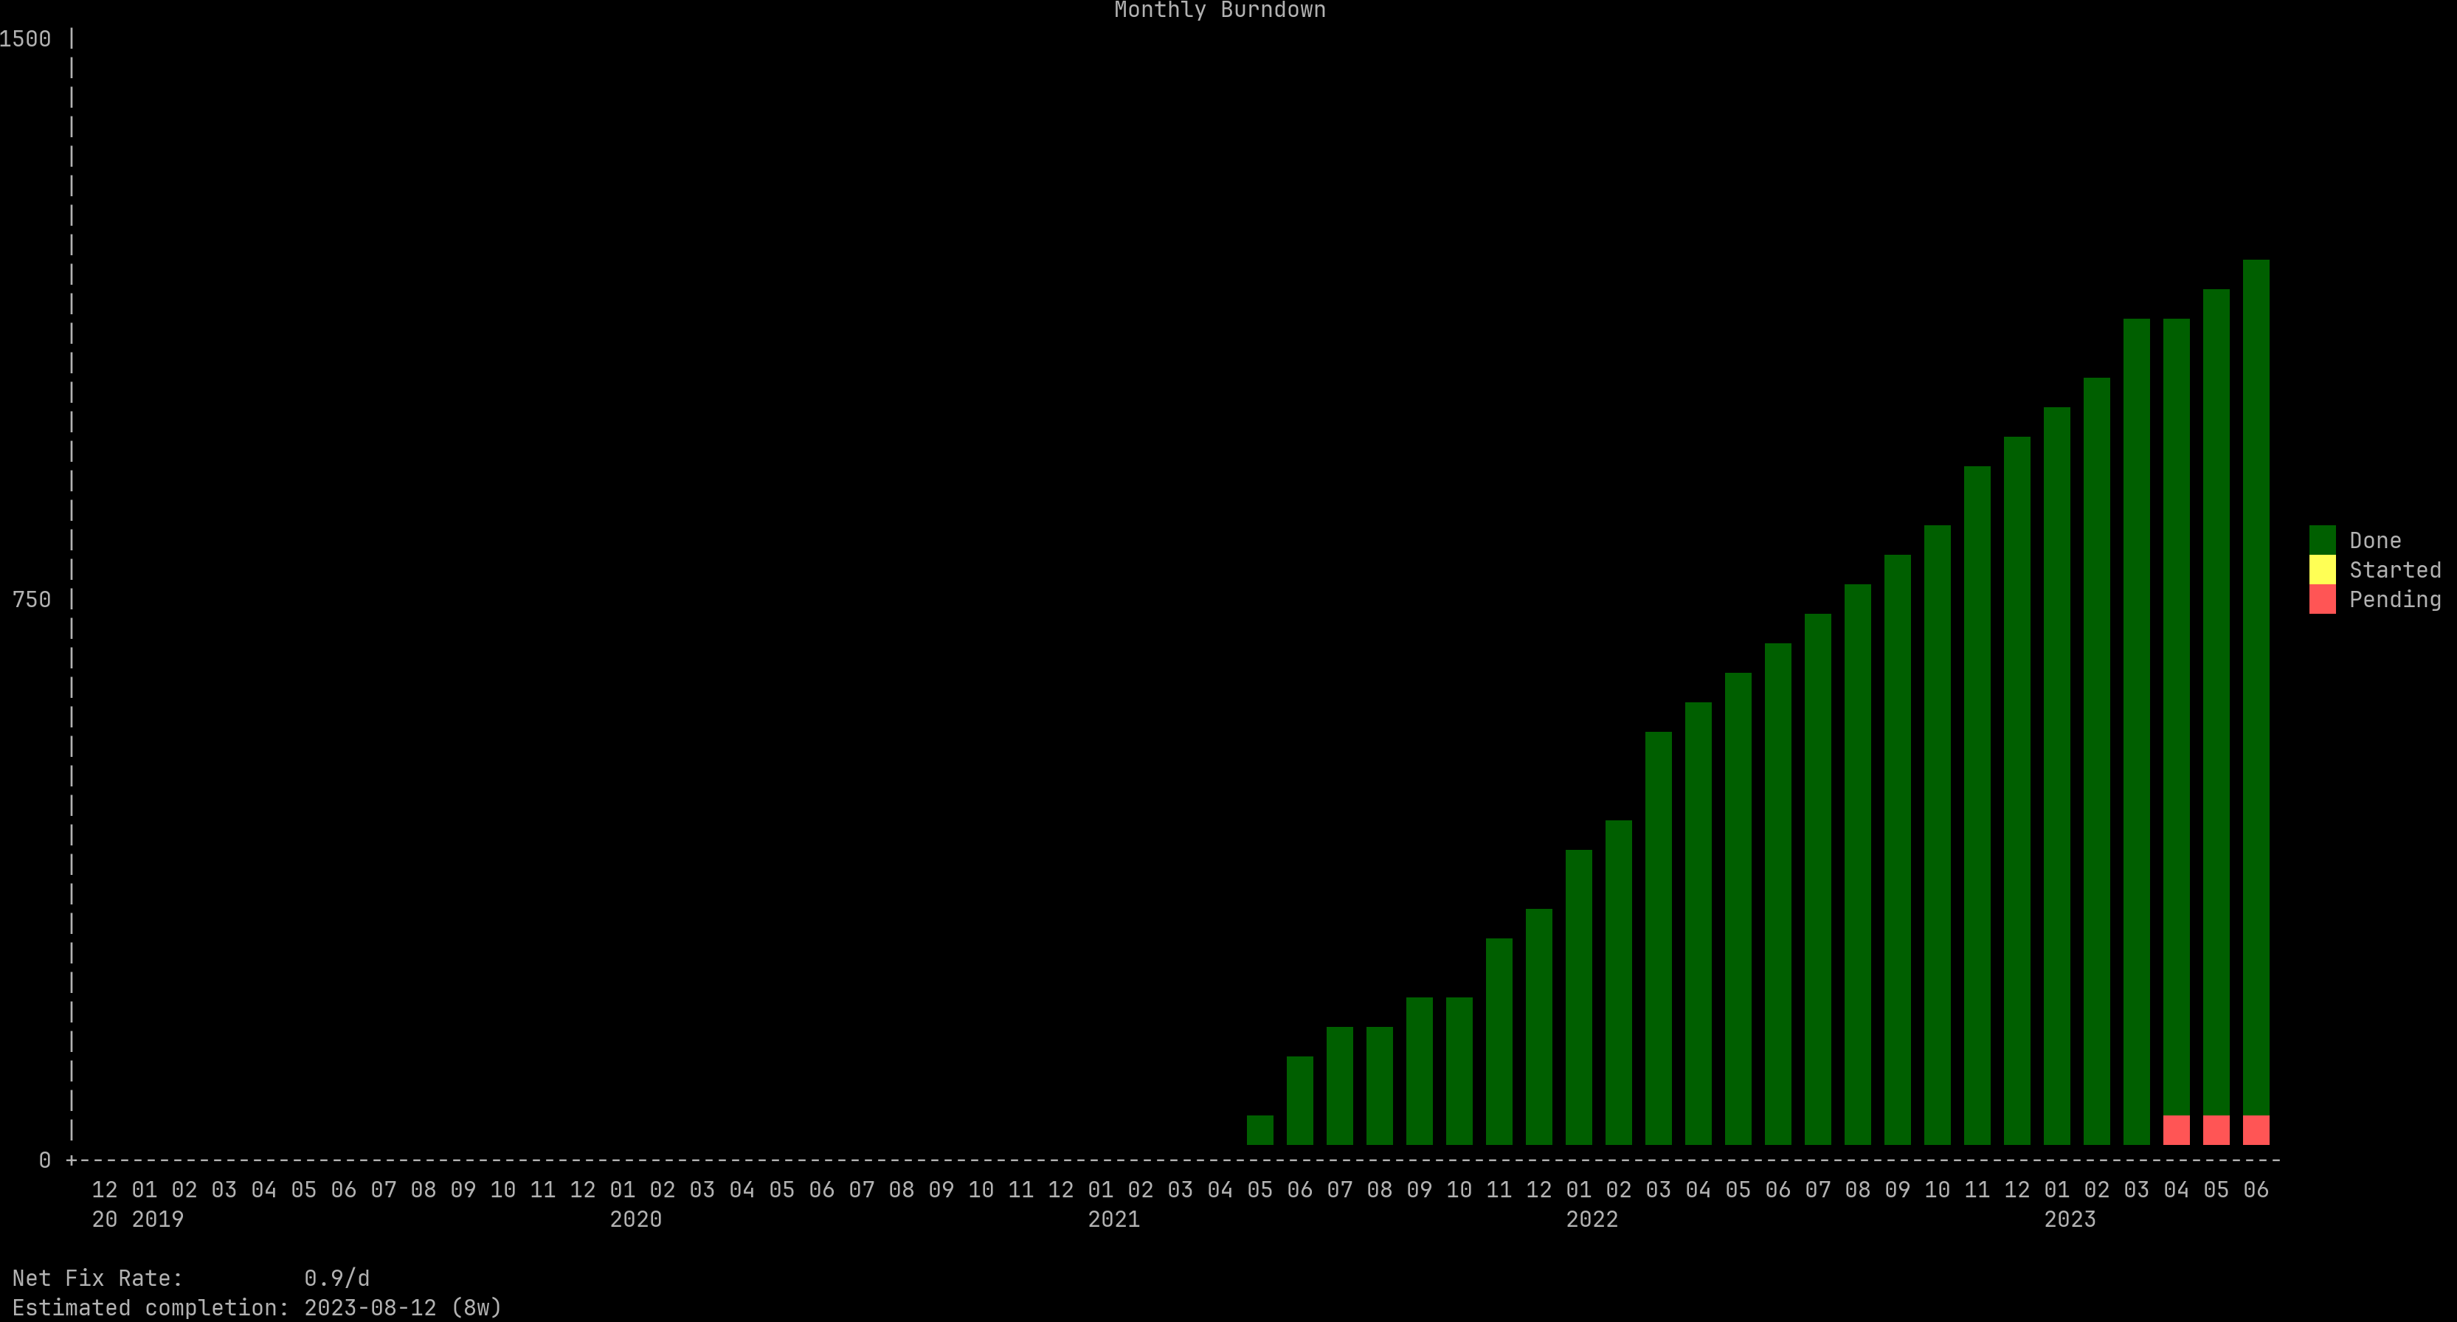Click the estimated completion date 2023-08-12
The width and height of the screenshot is (2457, 1322).
369,1308
